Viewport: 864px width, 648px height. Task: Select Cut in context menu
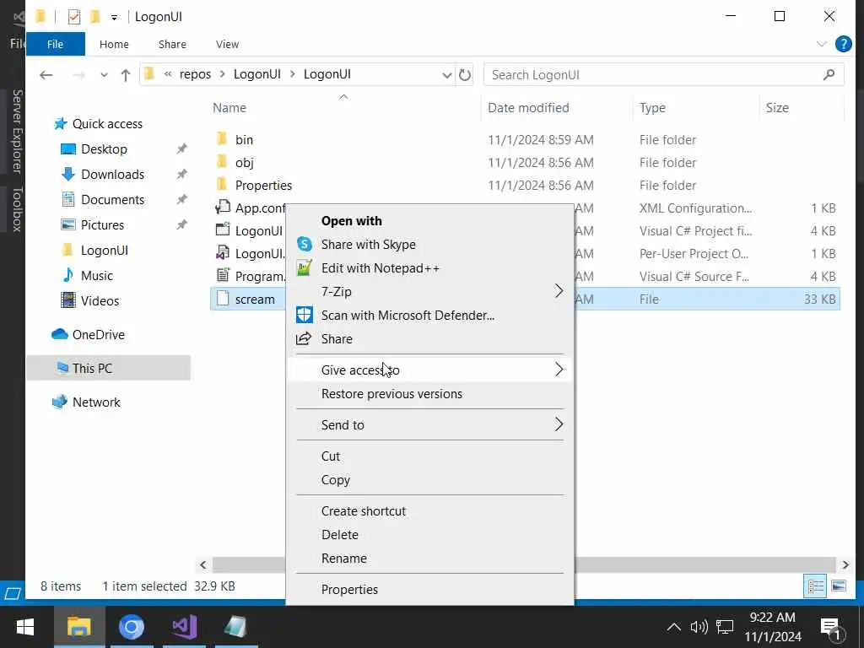pos(331,456)
